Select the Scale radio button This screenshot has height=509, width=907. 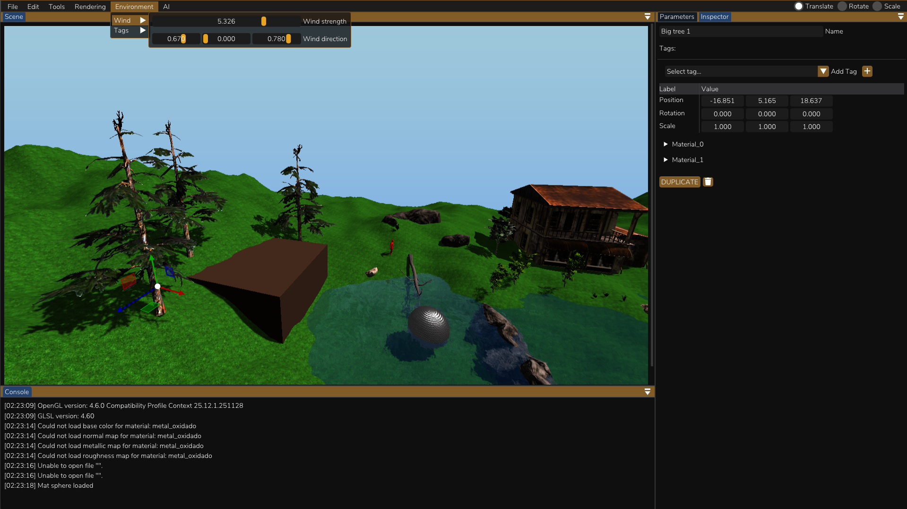tap(877, 6)
